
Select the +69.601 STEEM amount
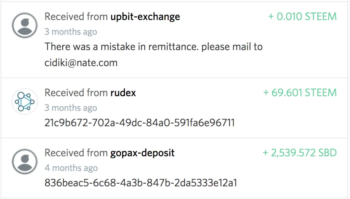[300, 93]
